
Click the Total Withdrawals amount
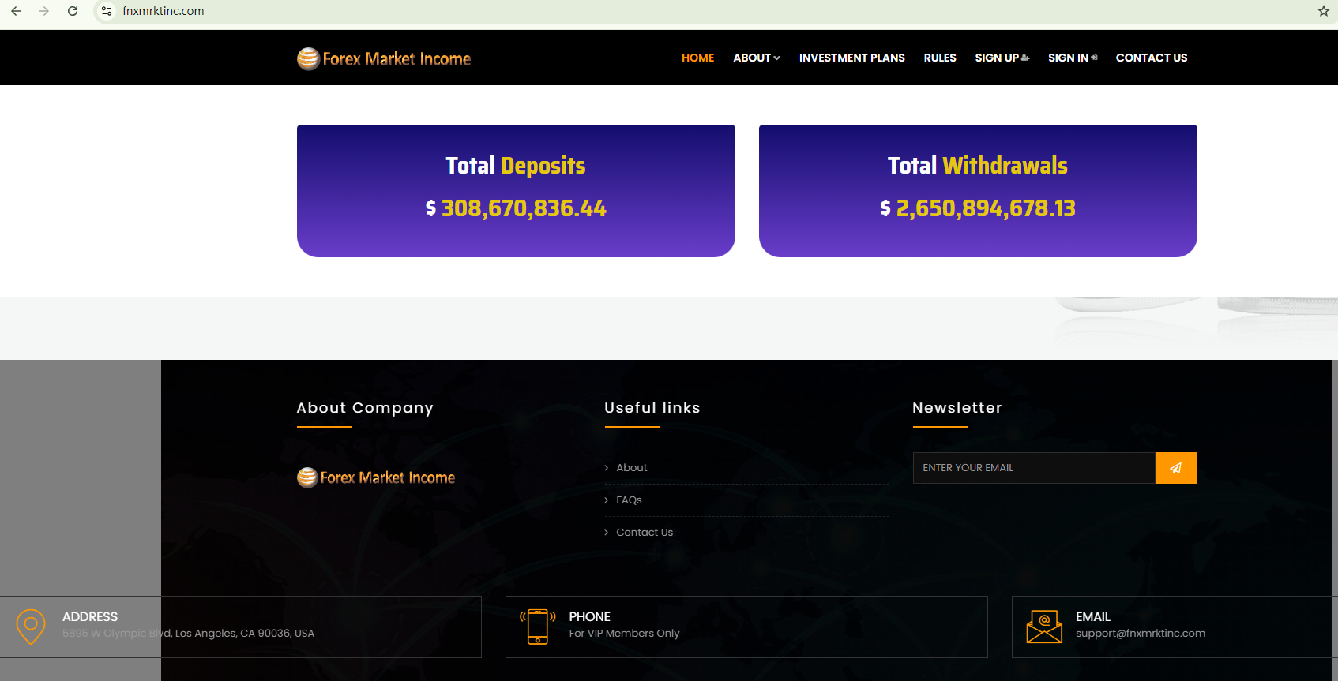pyautogui.click(x=978, y=208)
